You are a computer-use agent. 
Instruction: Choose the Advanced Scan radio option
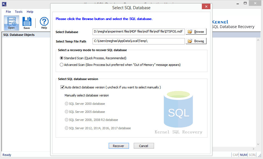[x=61, y=65]
